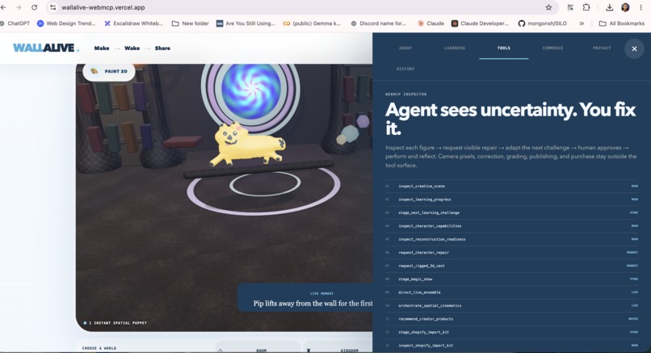The image size is (651, 353).
Task: Open the Extensions puzzle icon
Action: [x=586, y=7]
